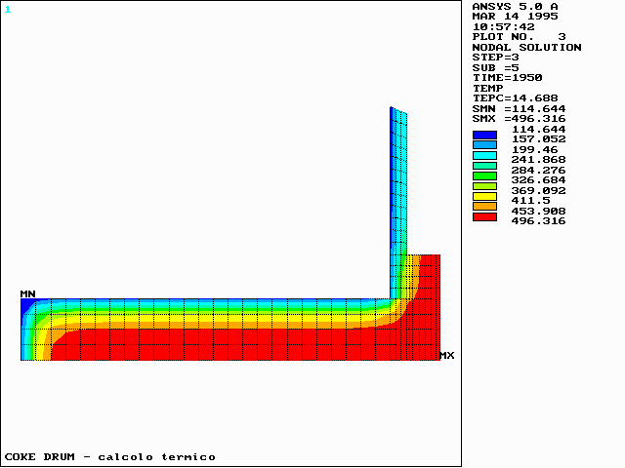Click the 'PLOT NO. 3' text
This screenshot has height=468, width=625.
click(x=519, y=37)
